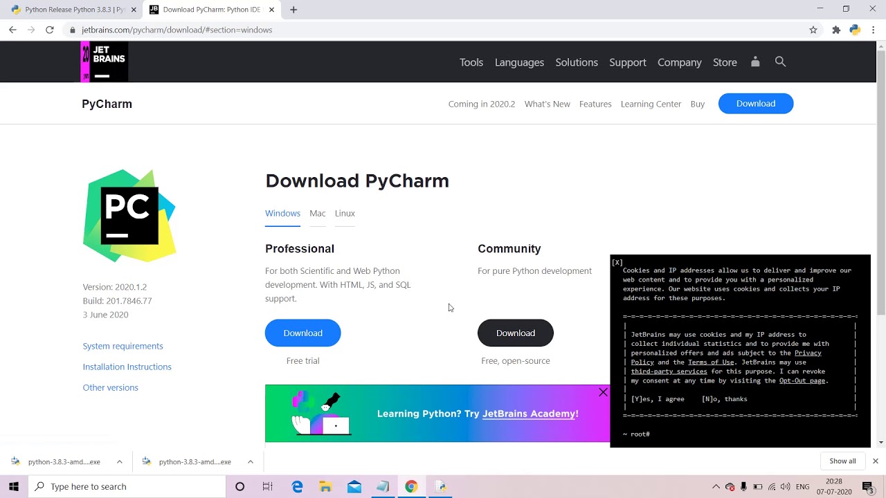The height and width of the screenshot is (498, 886).
Task: Open volume control in system tray
Action: [x=786, y=486]
